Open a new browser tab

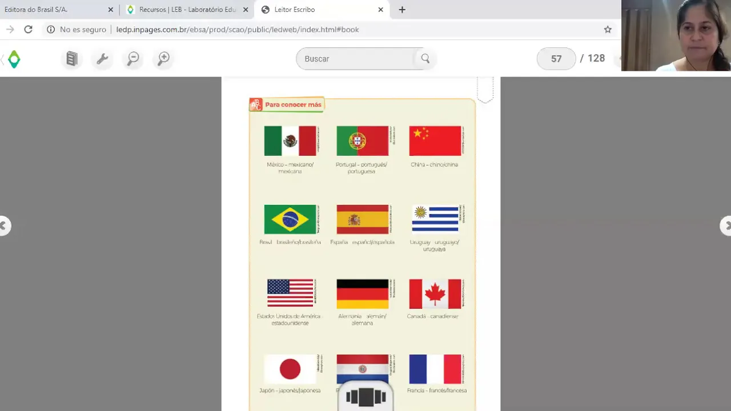[402, 10]
